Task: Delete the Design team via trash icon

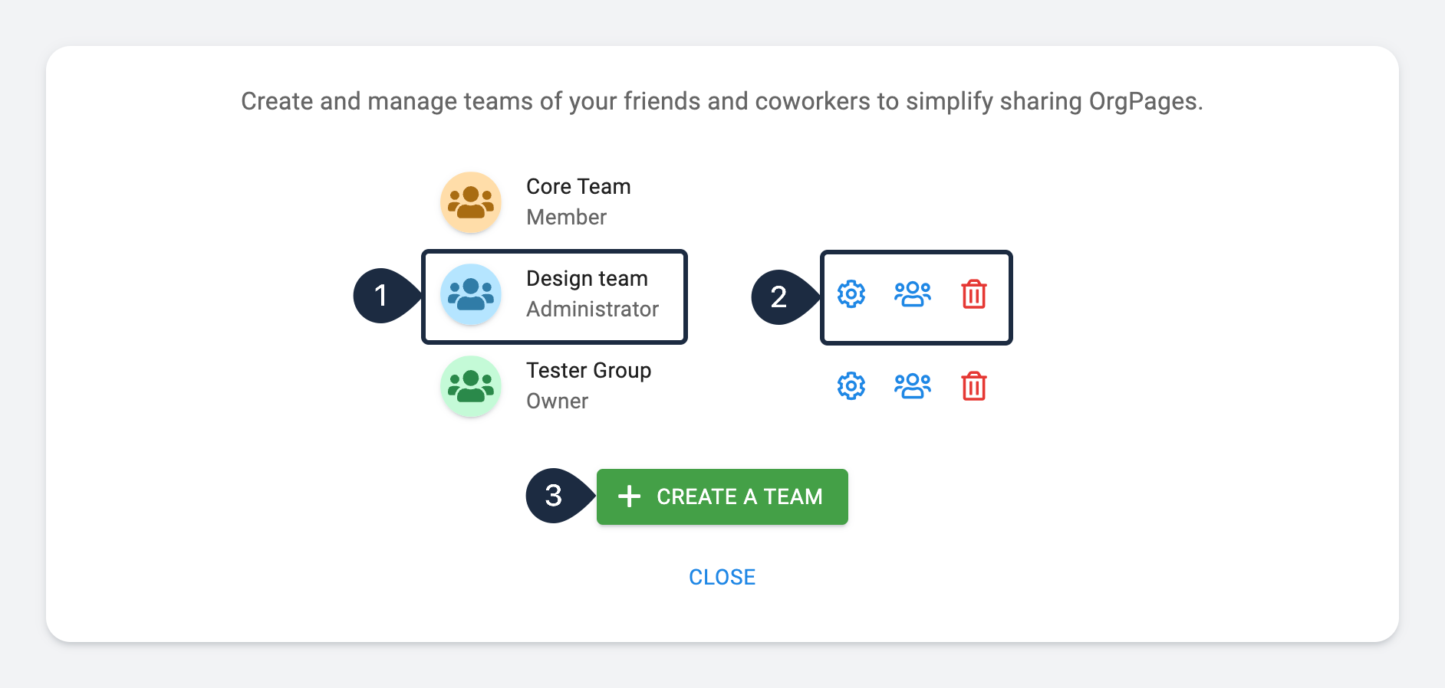Action: pyautogui.click(x=973, y=293)
